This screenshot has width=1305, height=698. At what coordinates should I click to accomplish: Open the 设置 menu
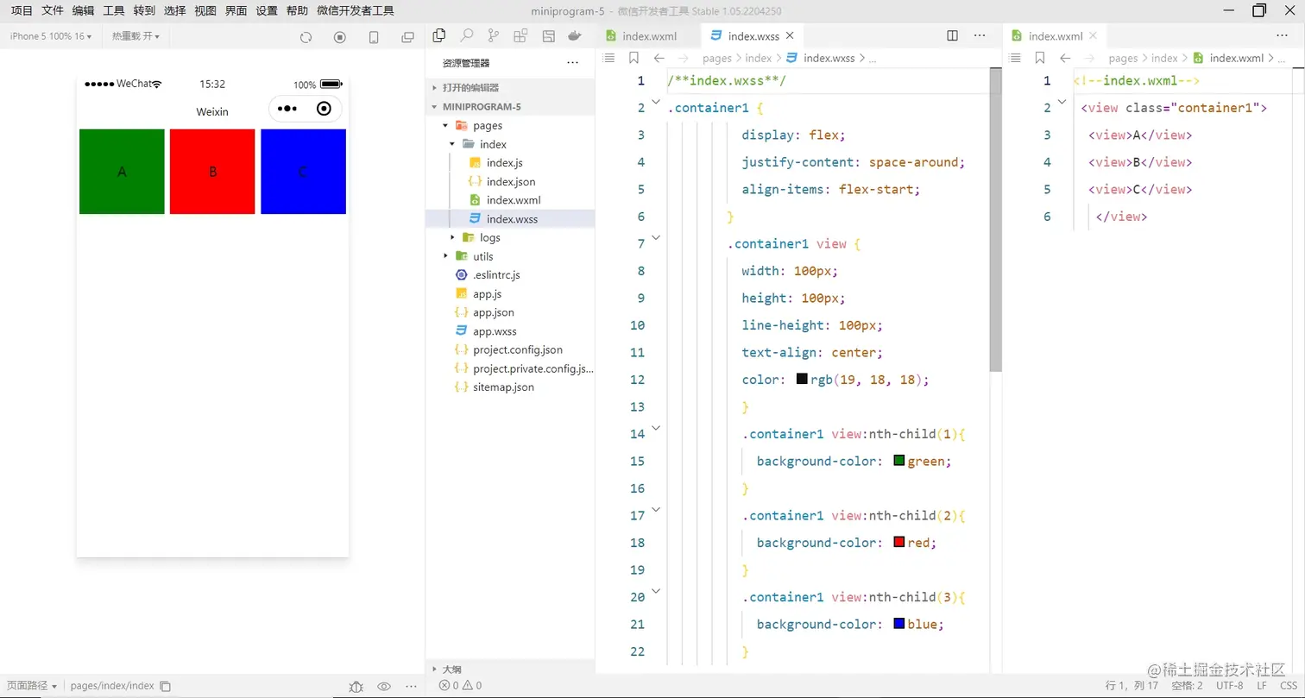pos(267,11)
